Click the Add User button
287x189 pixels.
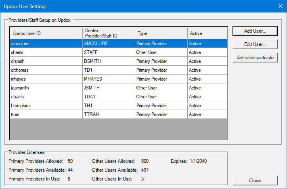(x=255, y=31)
